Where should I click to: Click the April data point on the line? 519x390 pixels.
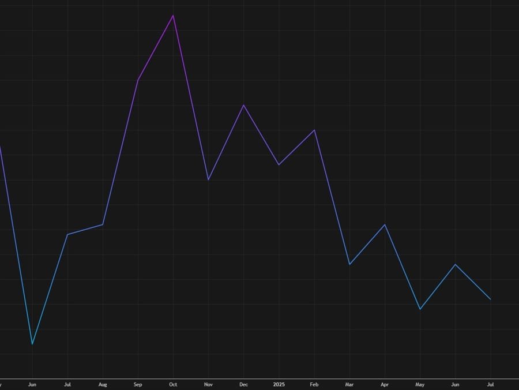pos(385,224)
